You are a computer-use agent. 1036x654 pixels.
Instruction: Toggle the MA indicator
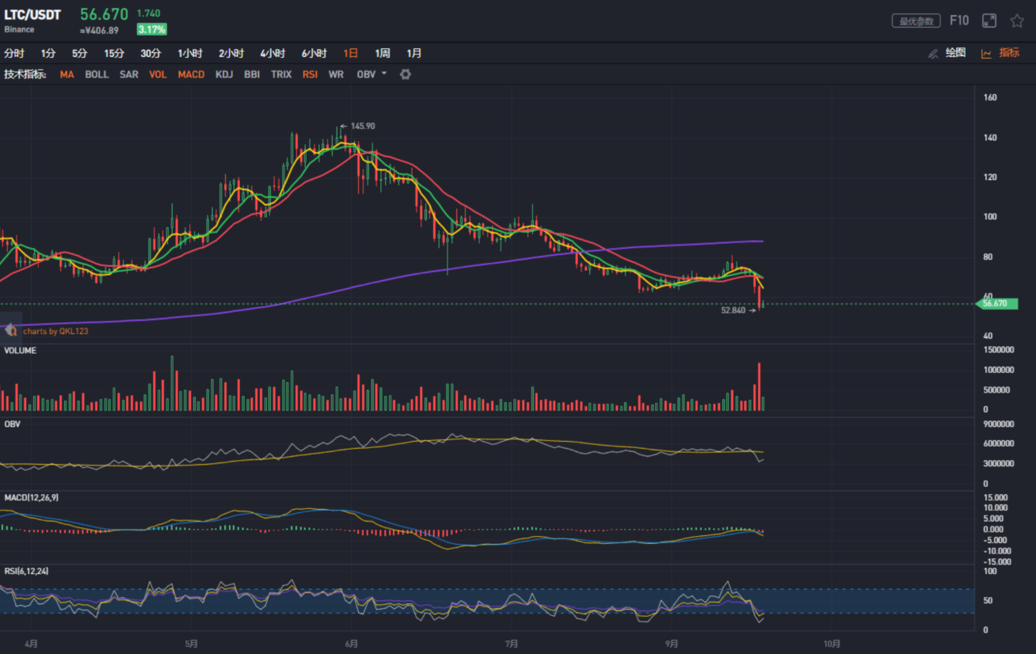[x=67, y=74]
